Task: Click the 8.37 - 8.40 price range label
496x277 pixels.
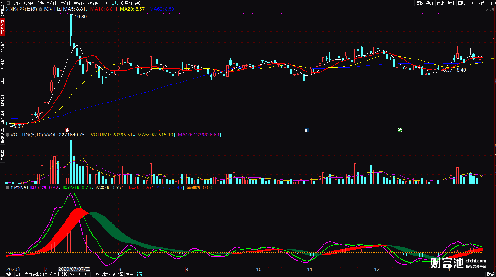Action: coord(455,70)
